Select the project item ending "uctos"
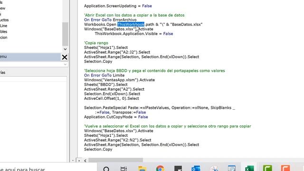Viewport: 304px width, 171px height. [x=4, y=20]
